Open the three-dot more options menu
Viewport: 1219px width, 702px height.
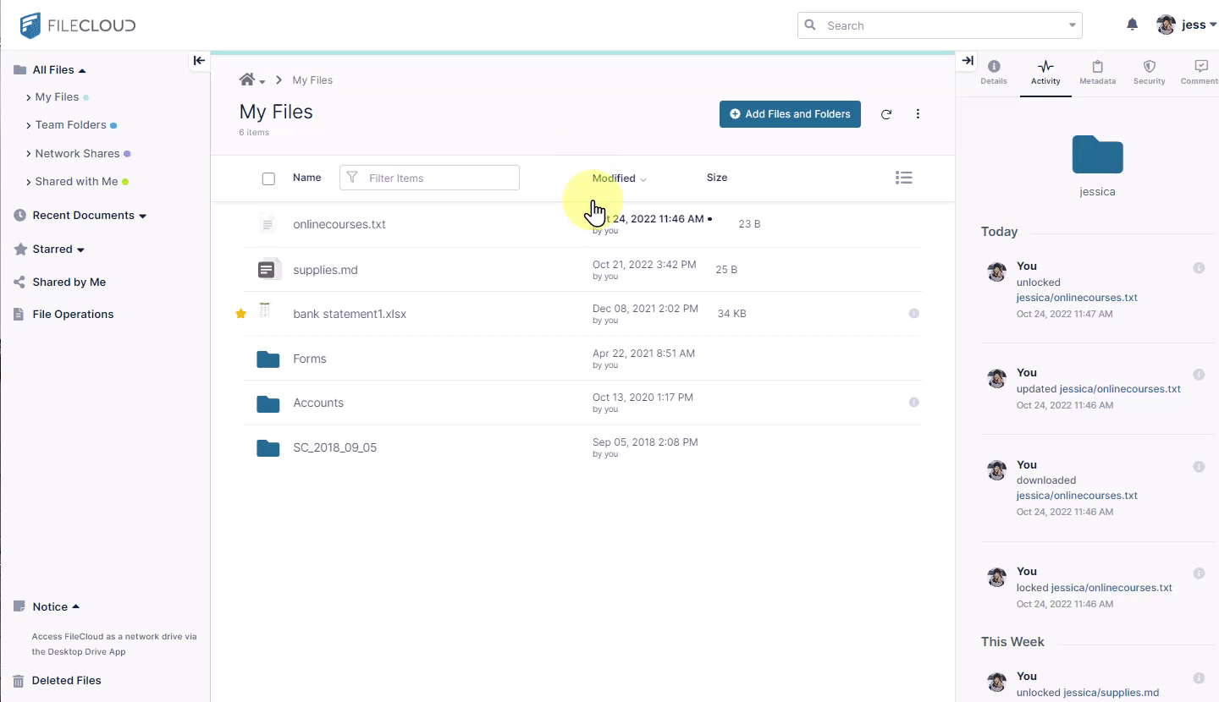click(918, 114)
